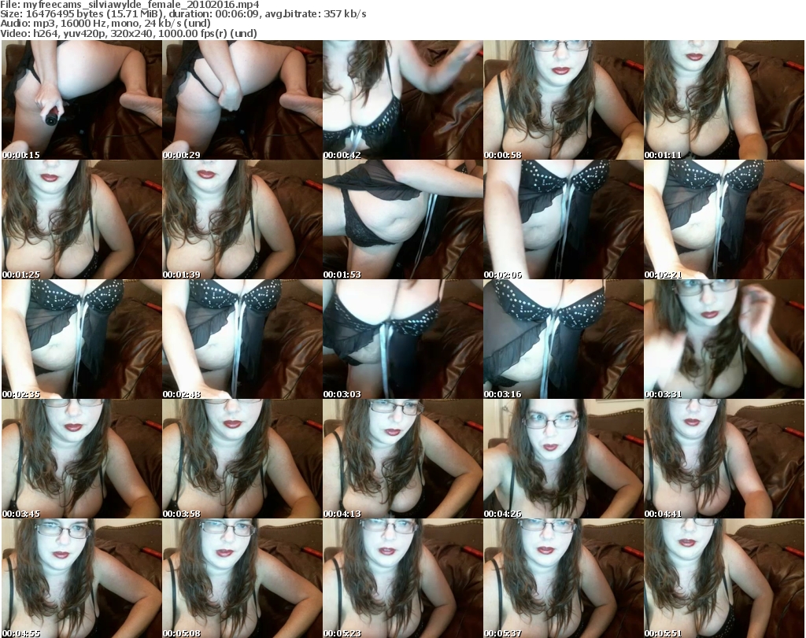Open the frame at timestamp 00:01:25
The height and width of the screenshot is (638, 806).
pos(82,219)
